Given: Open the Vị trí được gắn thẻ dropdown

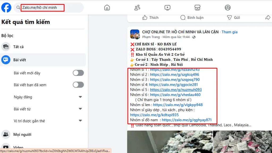Looking at the screenshot, I should [80, 121].
